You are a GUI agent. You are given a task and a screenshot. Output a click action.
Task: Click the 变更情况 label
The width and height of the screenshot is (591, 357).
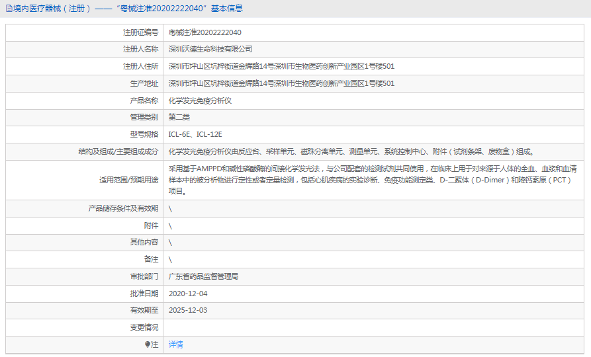click(144, 327)
